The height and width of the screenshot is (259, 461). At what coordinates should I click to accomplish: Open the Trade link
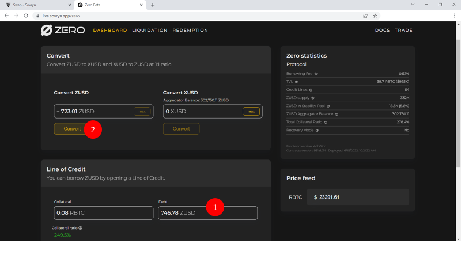pos(403,31)
